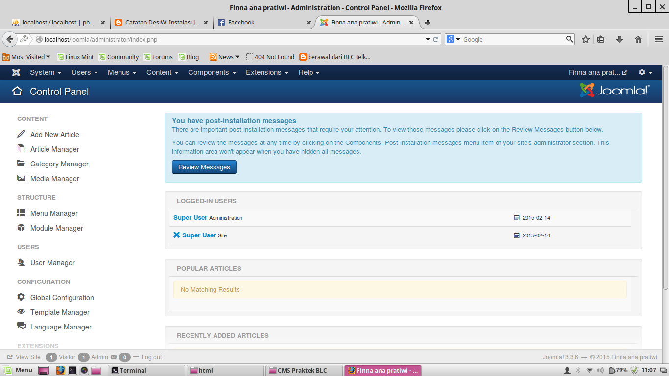Click the Module Manager cube icon
Screen dimensions: 669x376
(21, 227)
